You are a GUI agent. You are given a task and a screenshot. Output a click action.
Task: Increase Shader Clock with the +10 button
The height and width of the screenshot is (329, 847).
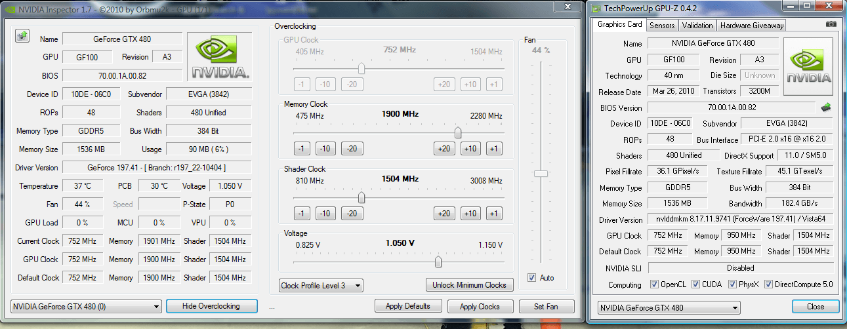[x=470, y=214]
